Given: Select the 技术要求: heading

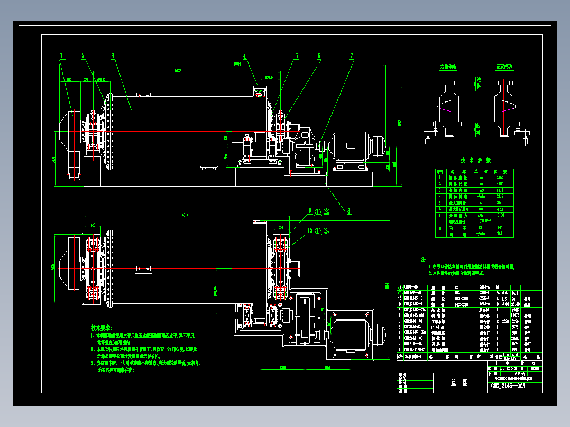Looking at the screenshot, I should [x=102, y=328].
